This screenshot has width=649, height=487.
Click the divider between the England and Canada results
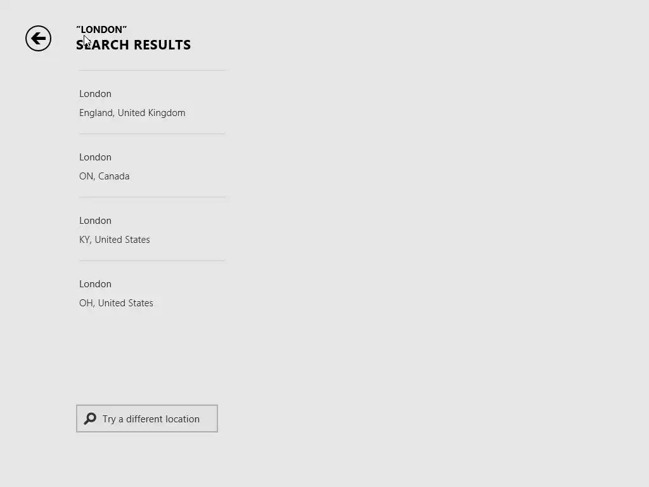coord(152,134)
